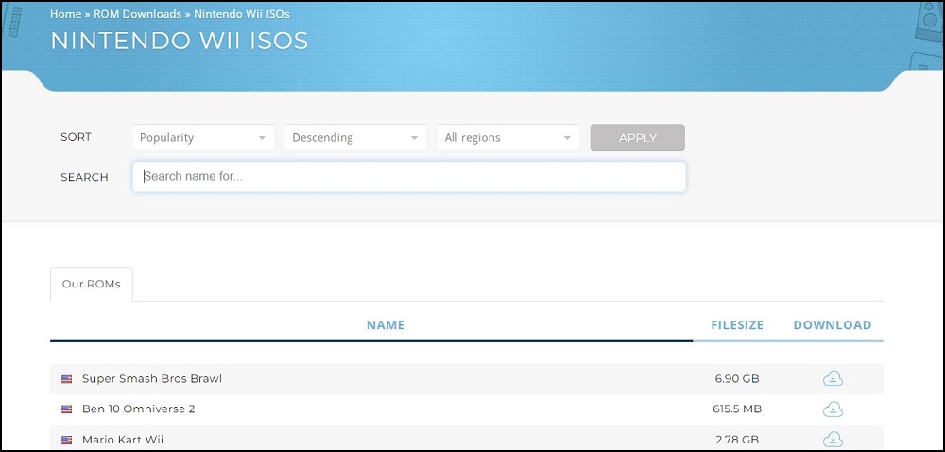Click the Ben 10 Omniverse 2 download icon
This screenshot has height=452, width=945.
[833, 409]
